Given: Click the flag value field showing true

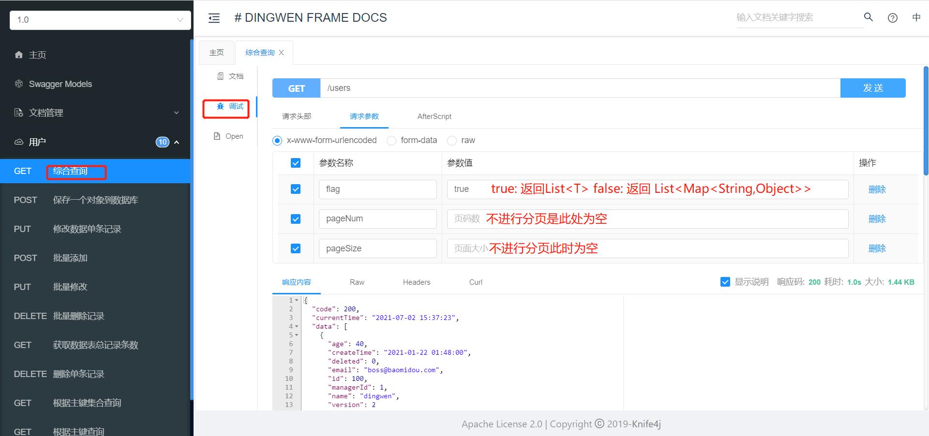Looking at the screenshot, I should pos(647,189).
